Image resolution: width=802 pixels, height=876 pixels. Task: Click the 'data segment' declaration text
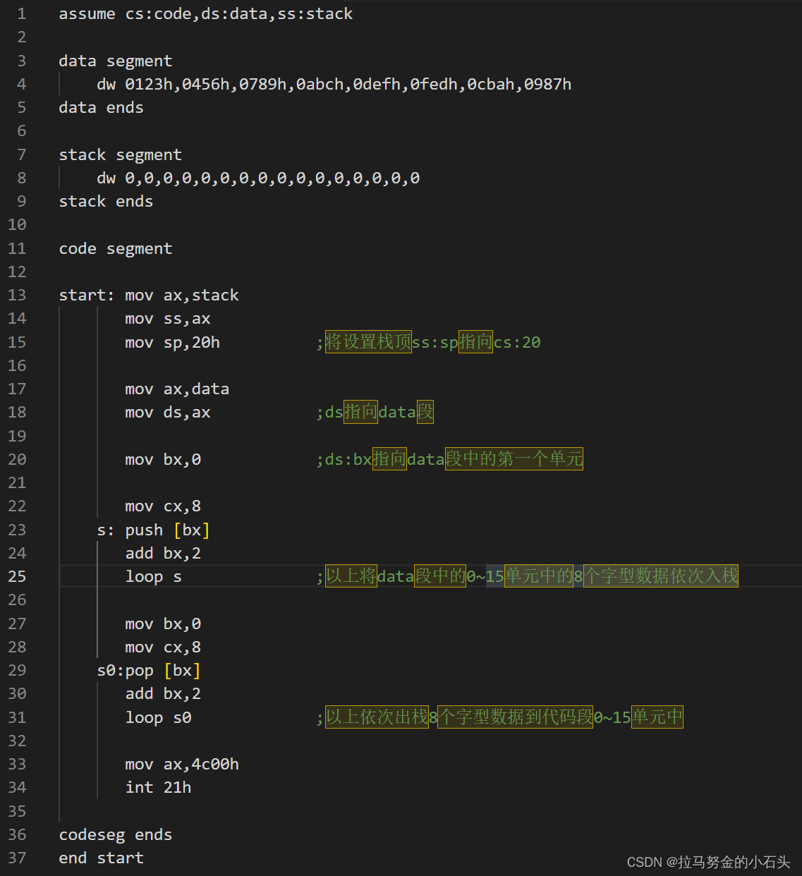pyautogui.click(x=115, y=61)
